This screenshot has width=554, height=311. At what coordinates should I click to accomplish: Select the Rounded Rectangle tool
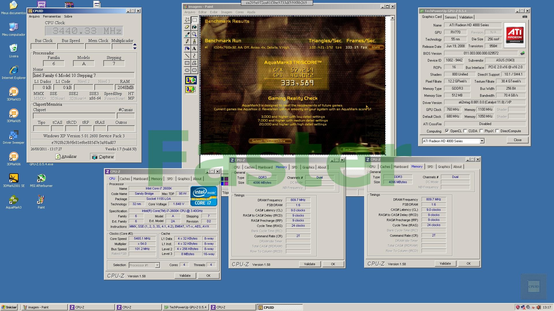[x=194, y=70]
